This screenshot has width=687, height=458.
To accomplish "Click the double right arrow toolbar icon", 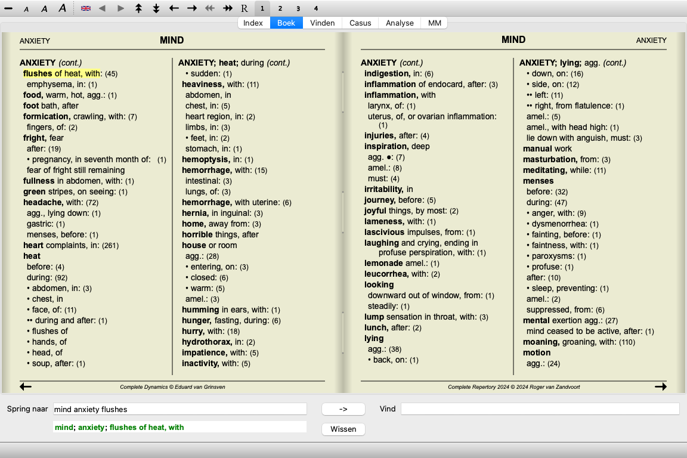I will (x=227, y=8).
